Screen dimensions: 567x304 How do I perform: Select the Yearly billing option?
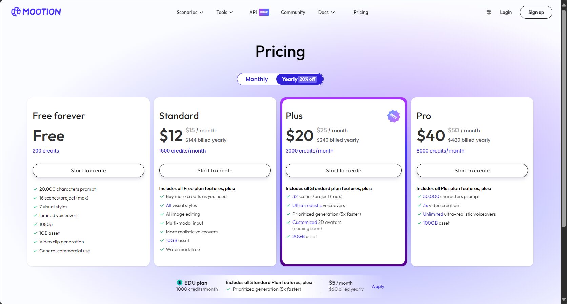299,79
